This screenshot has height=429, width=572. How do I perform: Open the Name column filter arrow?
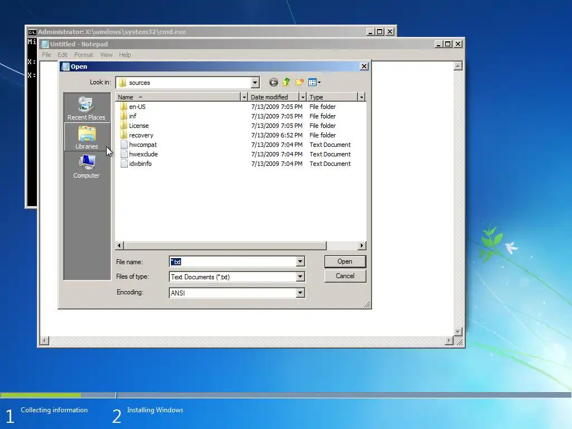(245, 97)
